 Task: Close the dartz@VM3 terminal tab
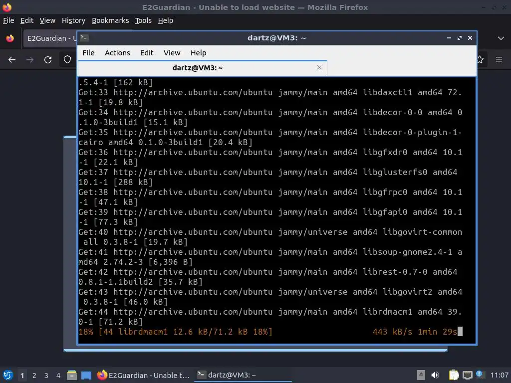[319, 67]
